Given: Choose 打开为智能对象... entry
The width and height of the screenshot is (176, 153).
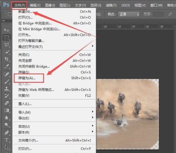Looking at the screenshot, I should [x=54, y=41].
